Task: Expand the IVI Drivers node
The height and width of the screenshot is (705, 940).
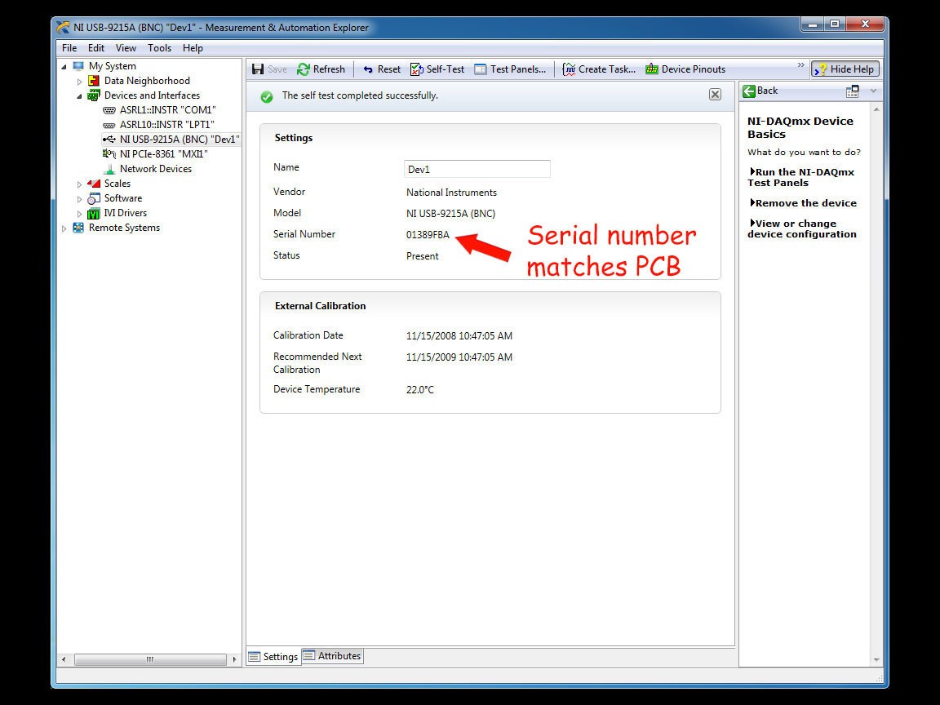Action: (79, 214)
